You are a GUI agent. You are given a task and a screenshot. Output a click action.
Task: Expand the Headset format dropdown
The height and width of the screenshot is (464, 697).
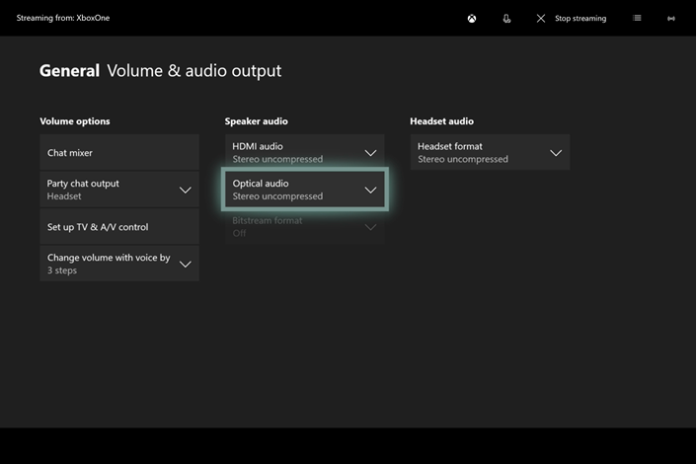pos(490,152)
